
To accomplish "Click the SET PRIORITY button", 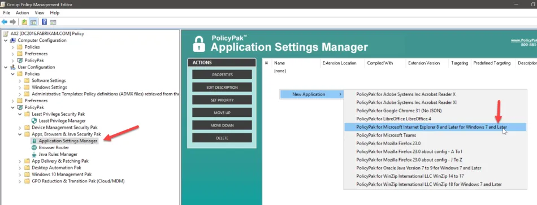I will point(222,100).
